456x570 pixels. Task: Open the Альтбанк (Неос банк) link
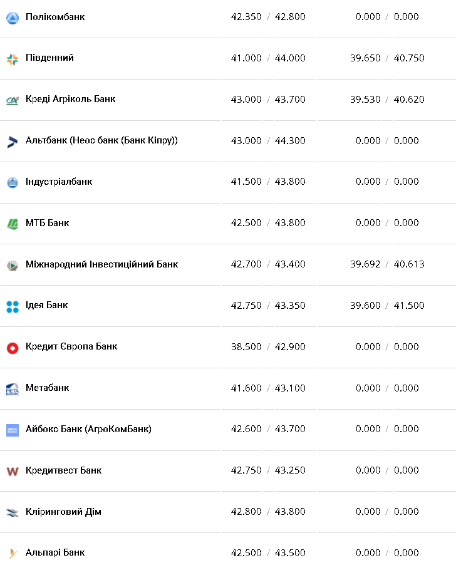(101, 140)
